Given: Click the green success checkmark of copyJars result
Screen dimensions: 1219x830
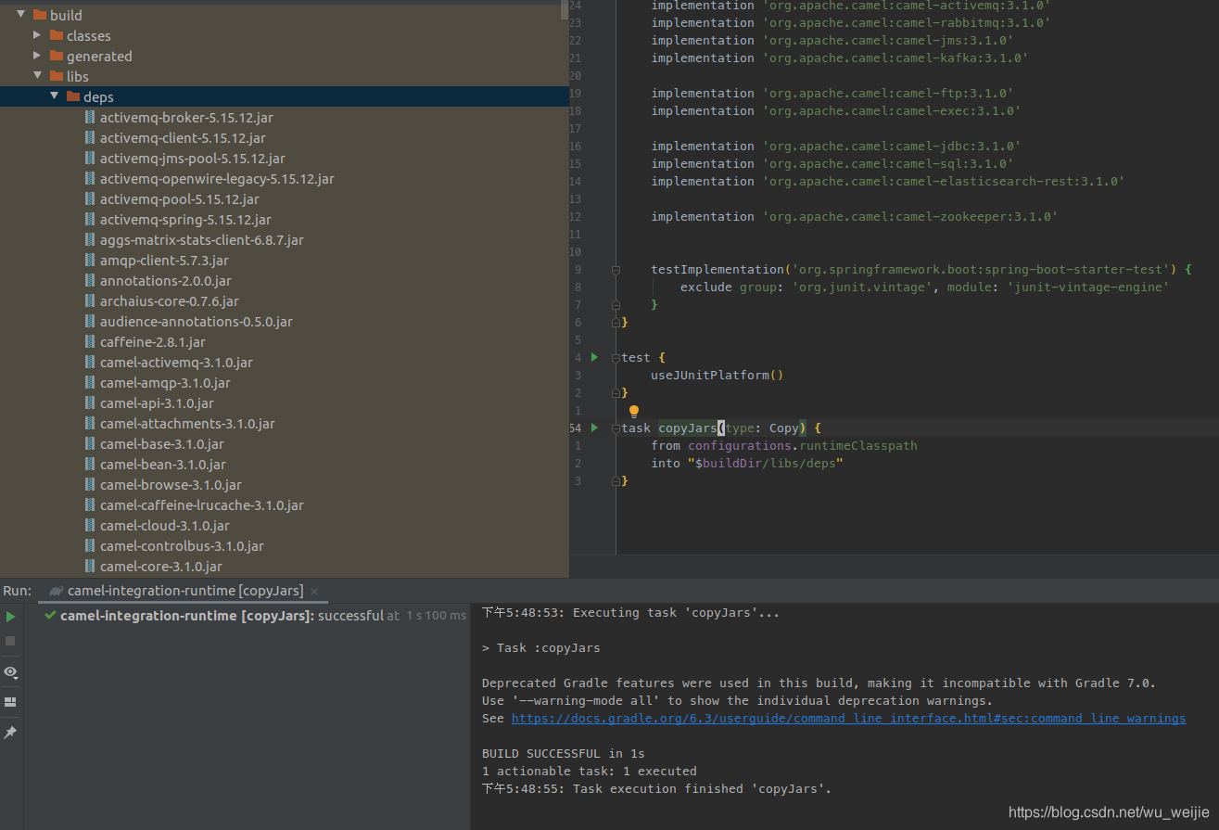Looking at the screenshot, I should (x=50, y=615).
